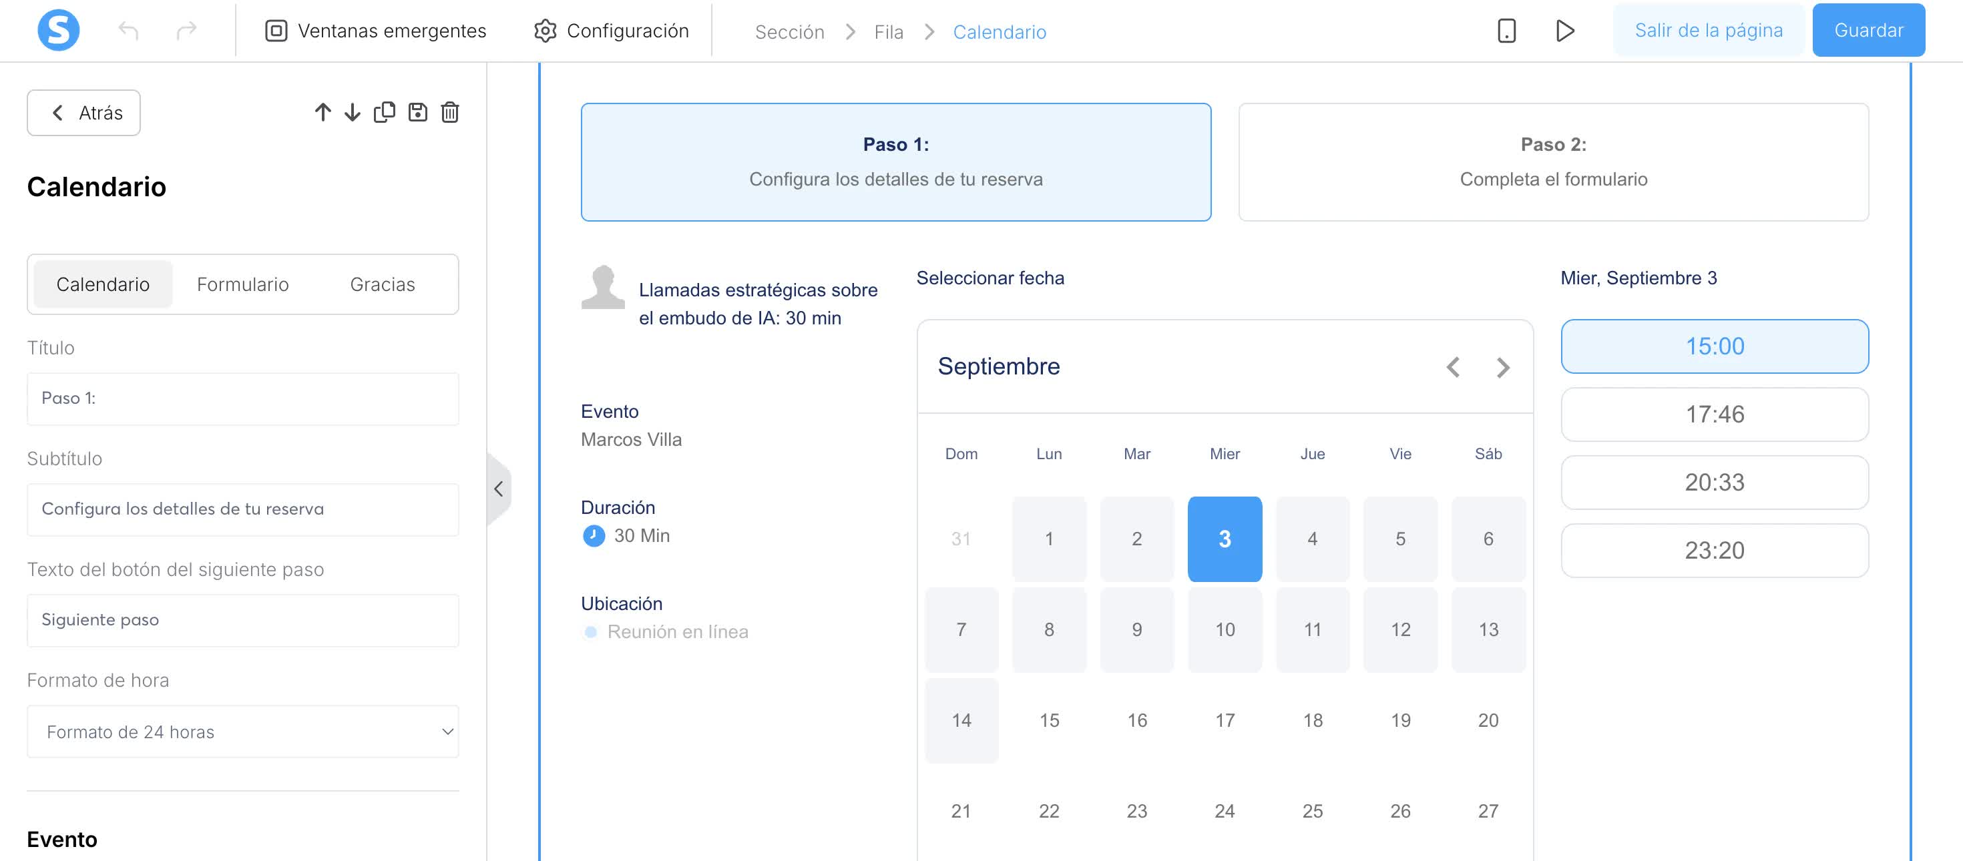Open the mobile preview icon
The height and width of the screenshot is (861, 1963).
click(x=1506, y=31)
